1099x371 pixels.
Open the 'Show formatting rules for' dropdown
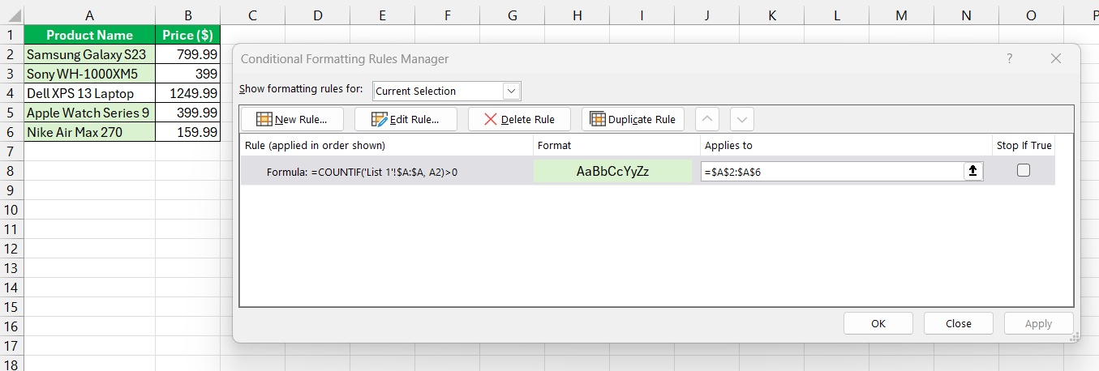coord(512,91)
